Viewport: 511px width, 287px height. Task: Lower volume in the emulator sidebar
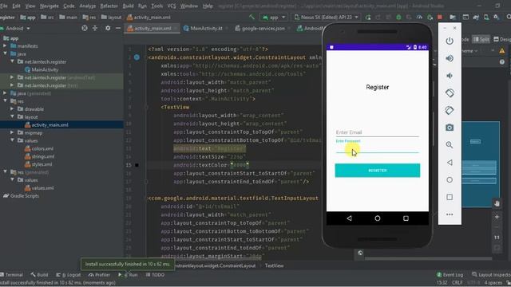(450, 76)
